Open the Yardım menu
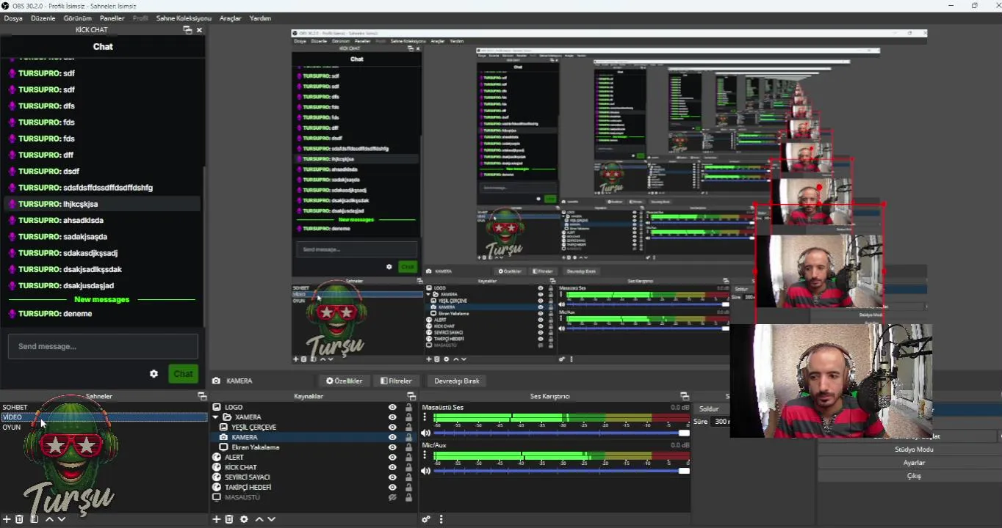Viewport: 1002px width, 528px height. coord(260,18)
